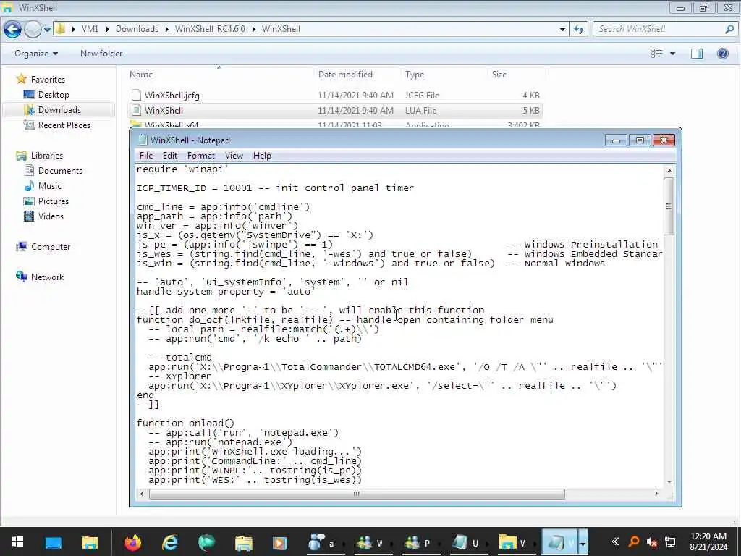Click the taskbar item labeled 'a'
This screenshot has height=556, width=741.
[326, 543]
